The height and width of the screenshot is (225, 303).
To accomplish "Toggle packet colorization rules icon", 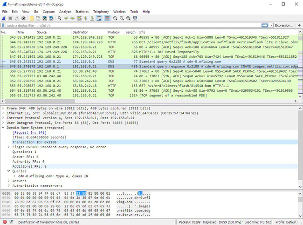I will pyautogui.click(x=107, y=18).
